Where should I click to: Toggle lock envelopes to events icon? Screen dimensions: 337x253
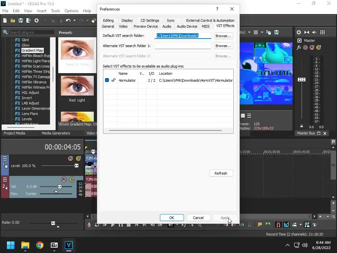click(x=307, y=225)
